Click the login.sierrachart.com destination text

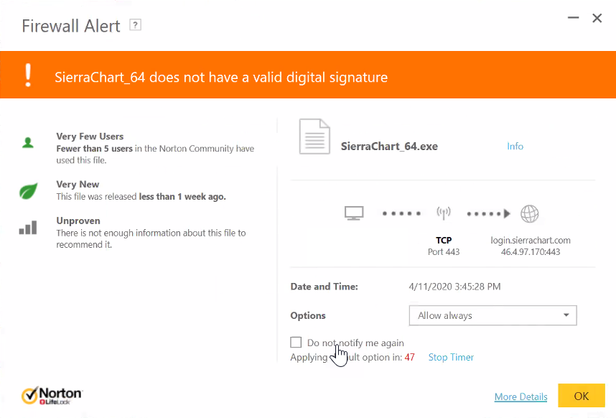[531, 240]
